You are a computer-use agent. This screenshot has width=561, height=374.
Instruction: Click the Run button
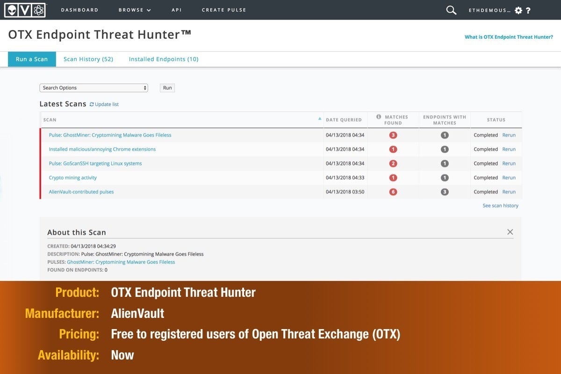[x=167, y=88]
